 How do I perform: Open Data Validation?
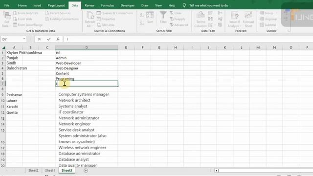211,25
